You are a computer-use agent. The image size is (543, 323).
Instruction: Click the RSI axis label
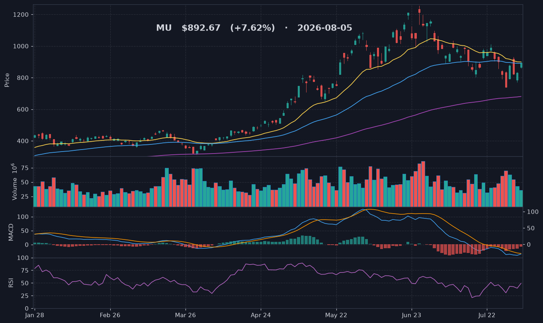click(x=11, y=283)
